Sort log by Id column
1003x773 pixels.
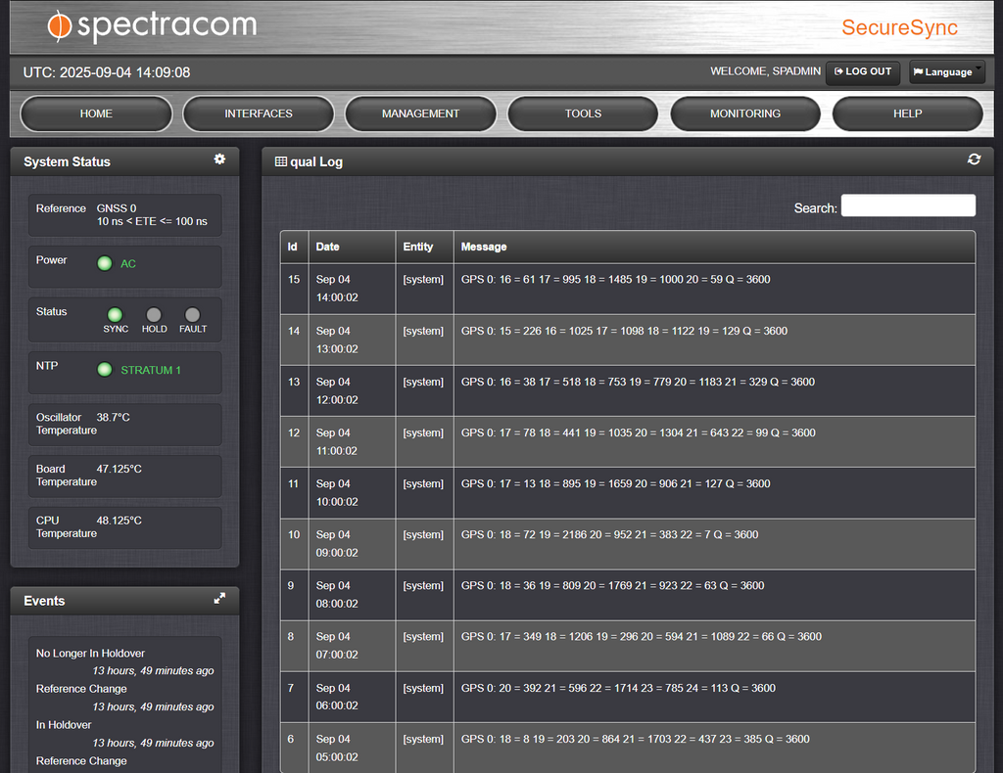(294, 247)
